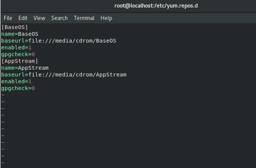Open the Edit menu
256x168 pixels.
(23, 18)
